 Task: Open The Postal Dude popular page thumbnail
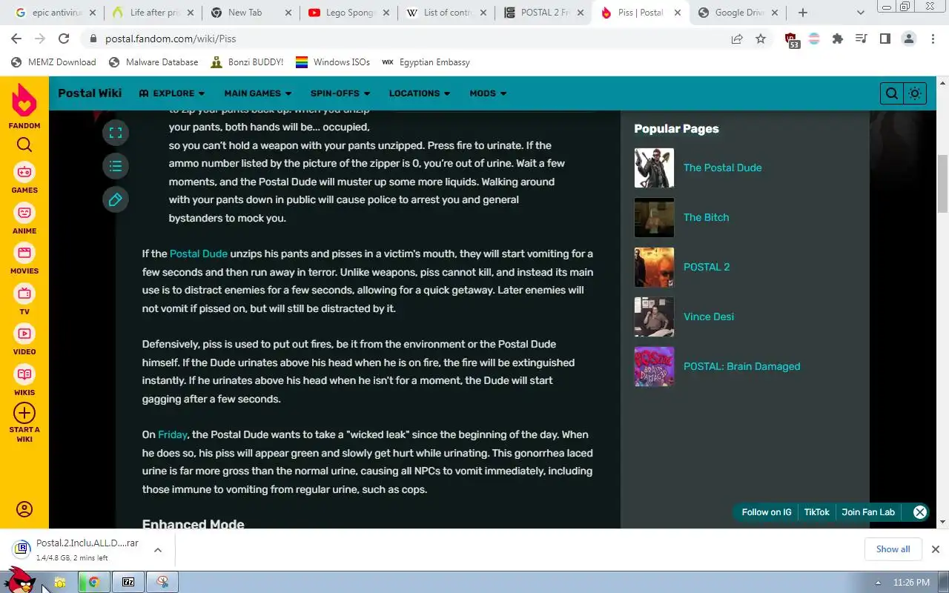pos(654,168)
